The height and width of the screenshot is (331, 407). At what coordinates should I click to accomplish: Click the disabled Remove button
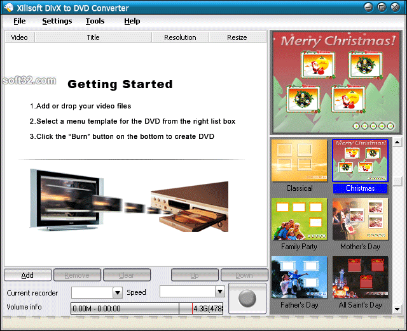[x=77, y=275]
